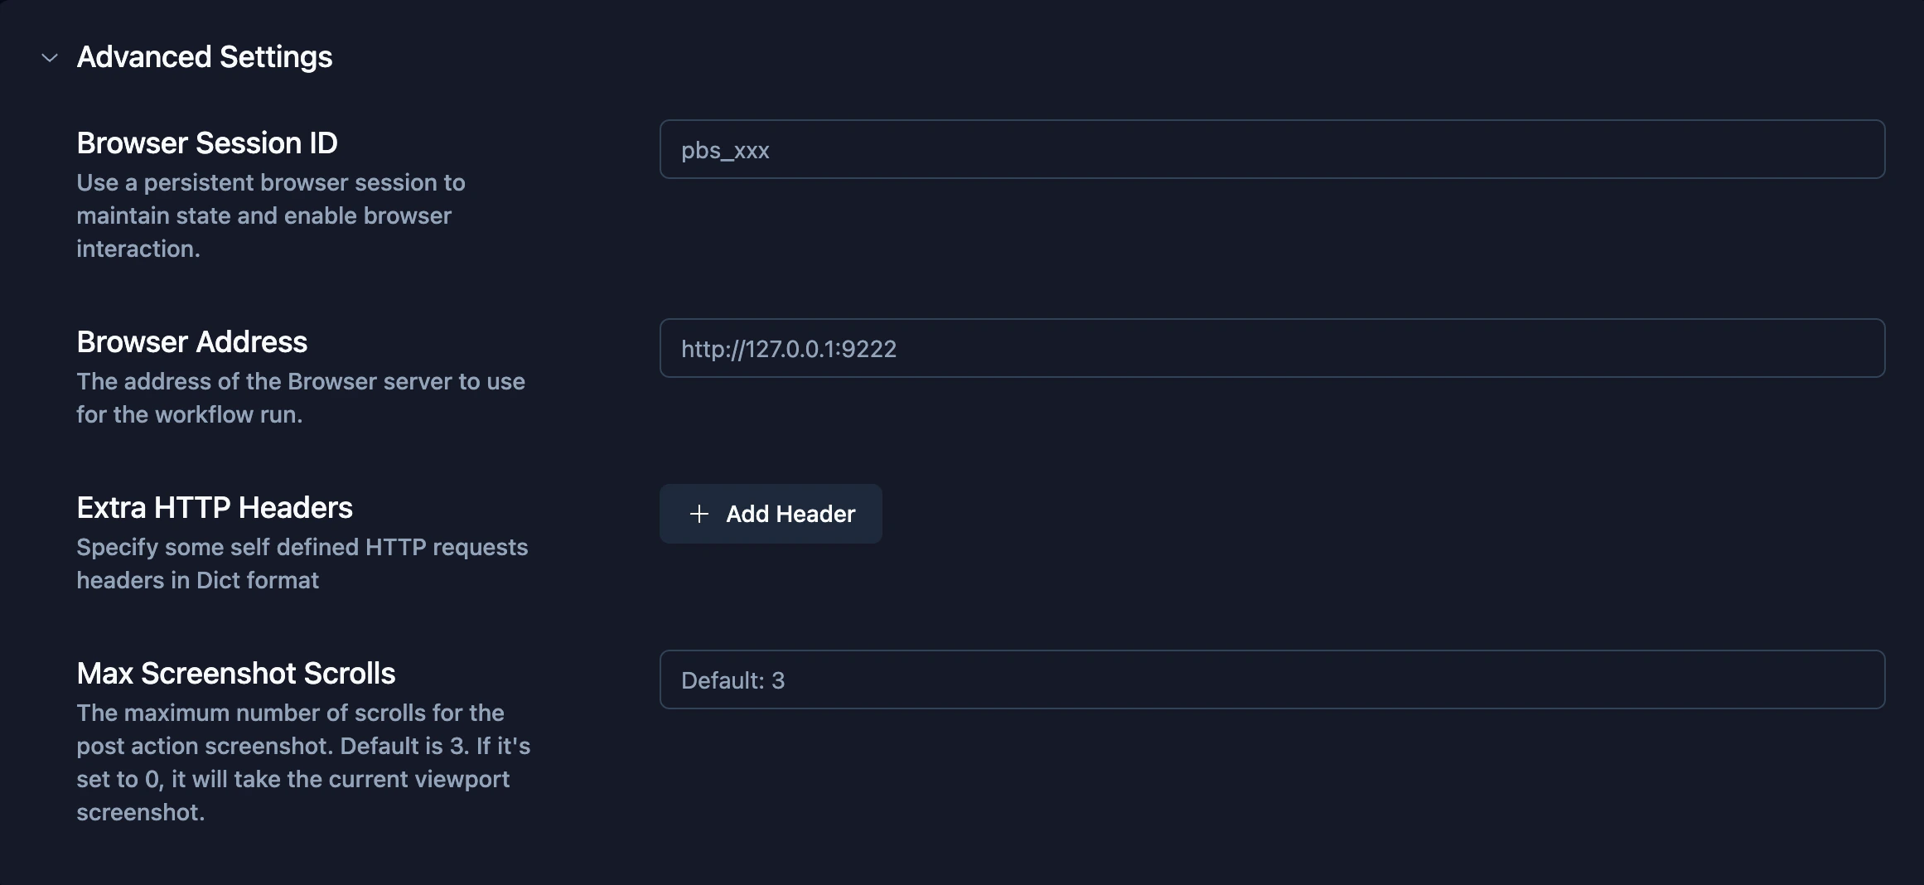Viewport: 1924px width, 885px height.
Task: Click the Max Screenshot Scrolls label
Action: point(236,673)
